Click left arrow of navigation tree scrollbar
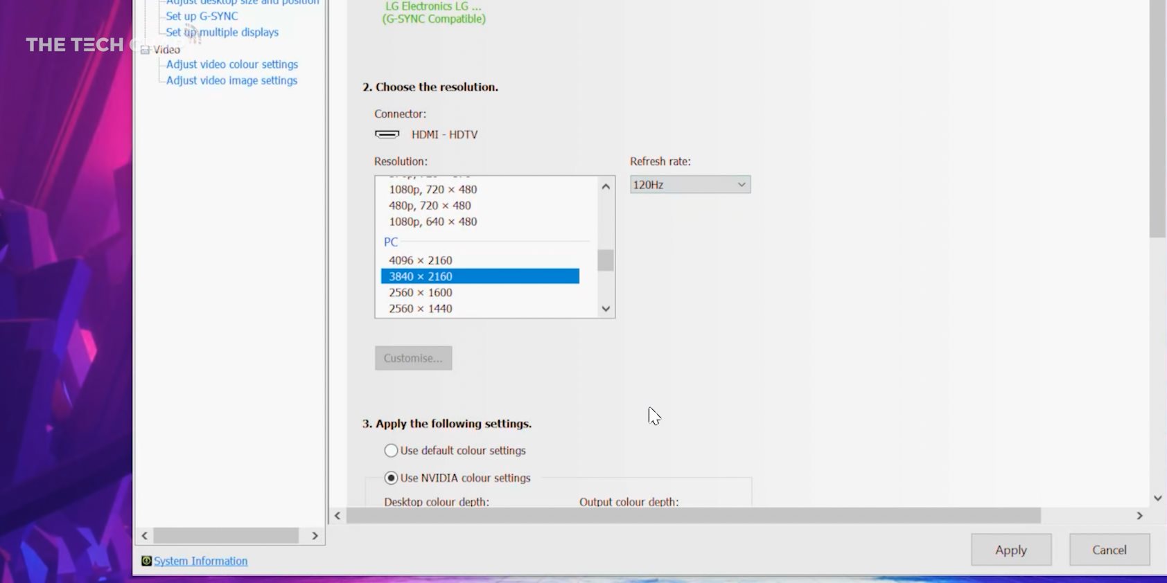This screenshot has width=1167, height=583. pos(145,536)
